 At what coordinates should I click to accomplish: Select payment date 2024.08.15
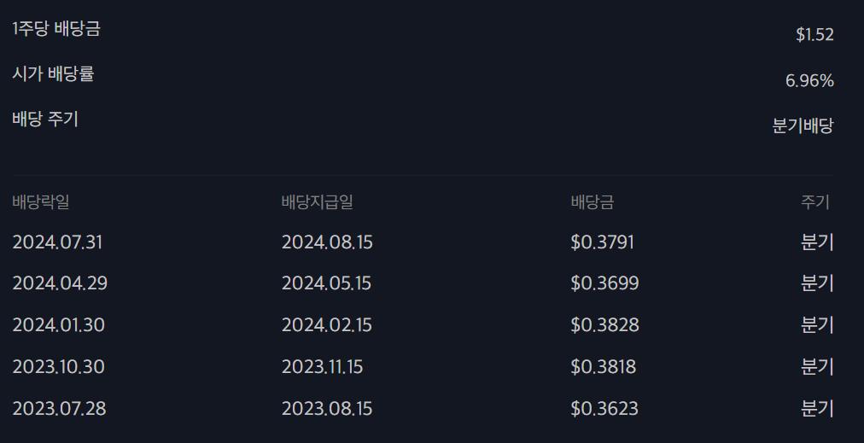pyautogui.click(x=327, y=242)
